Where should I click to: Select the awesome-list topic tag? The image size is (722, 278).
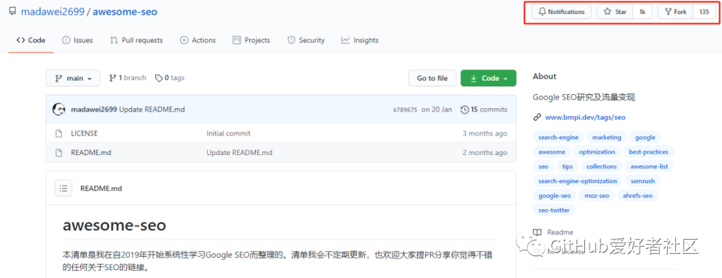point(648,166)
